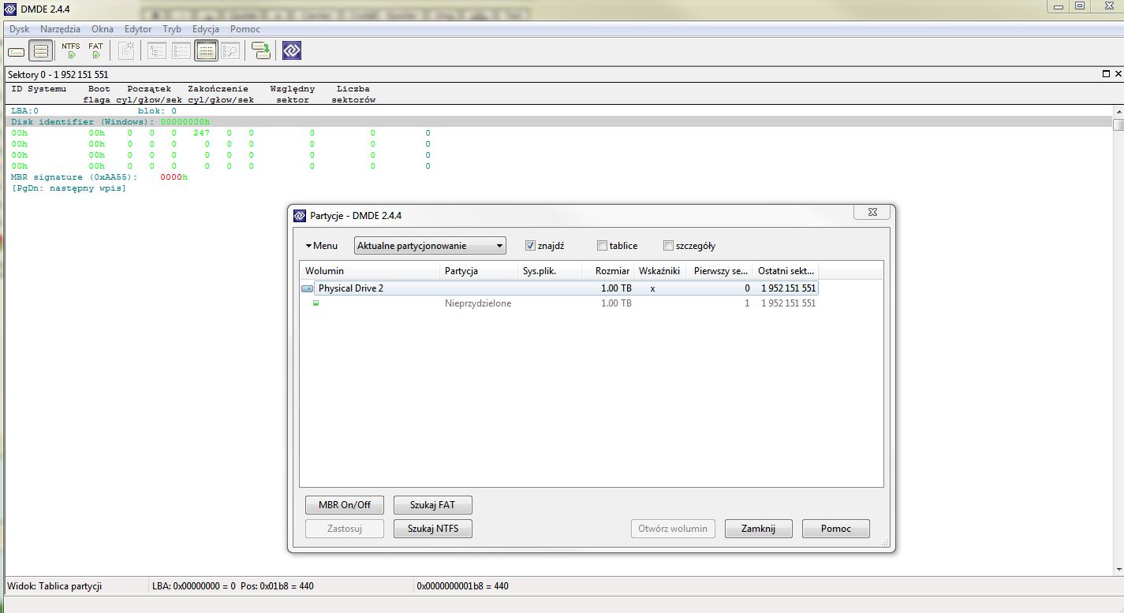Click the Szukaj FAT button
Screen dimensions: 1124x613
433,505
